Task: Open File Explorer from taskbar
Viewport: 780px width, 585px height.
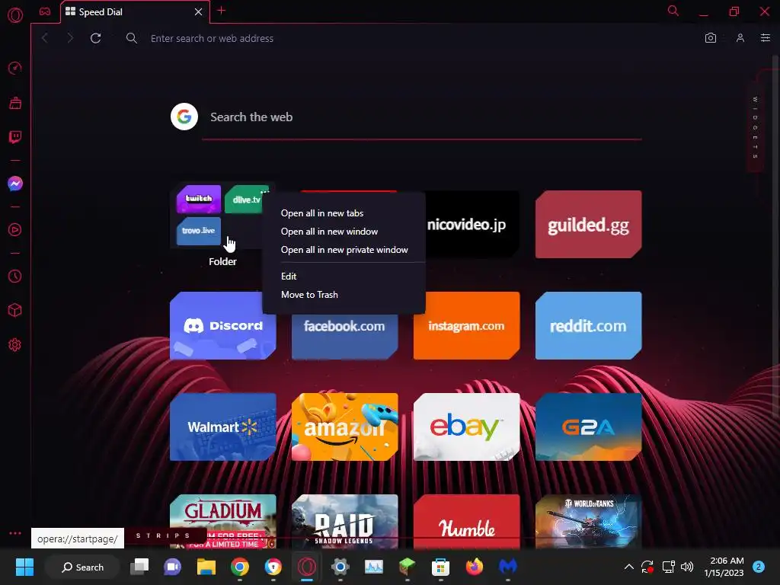Action: pos(206,567)
